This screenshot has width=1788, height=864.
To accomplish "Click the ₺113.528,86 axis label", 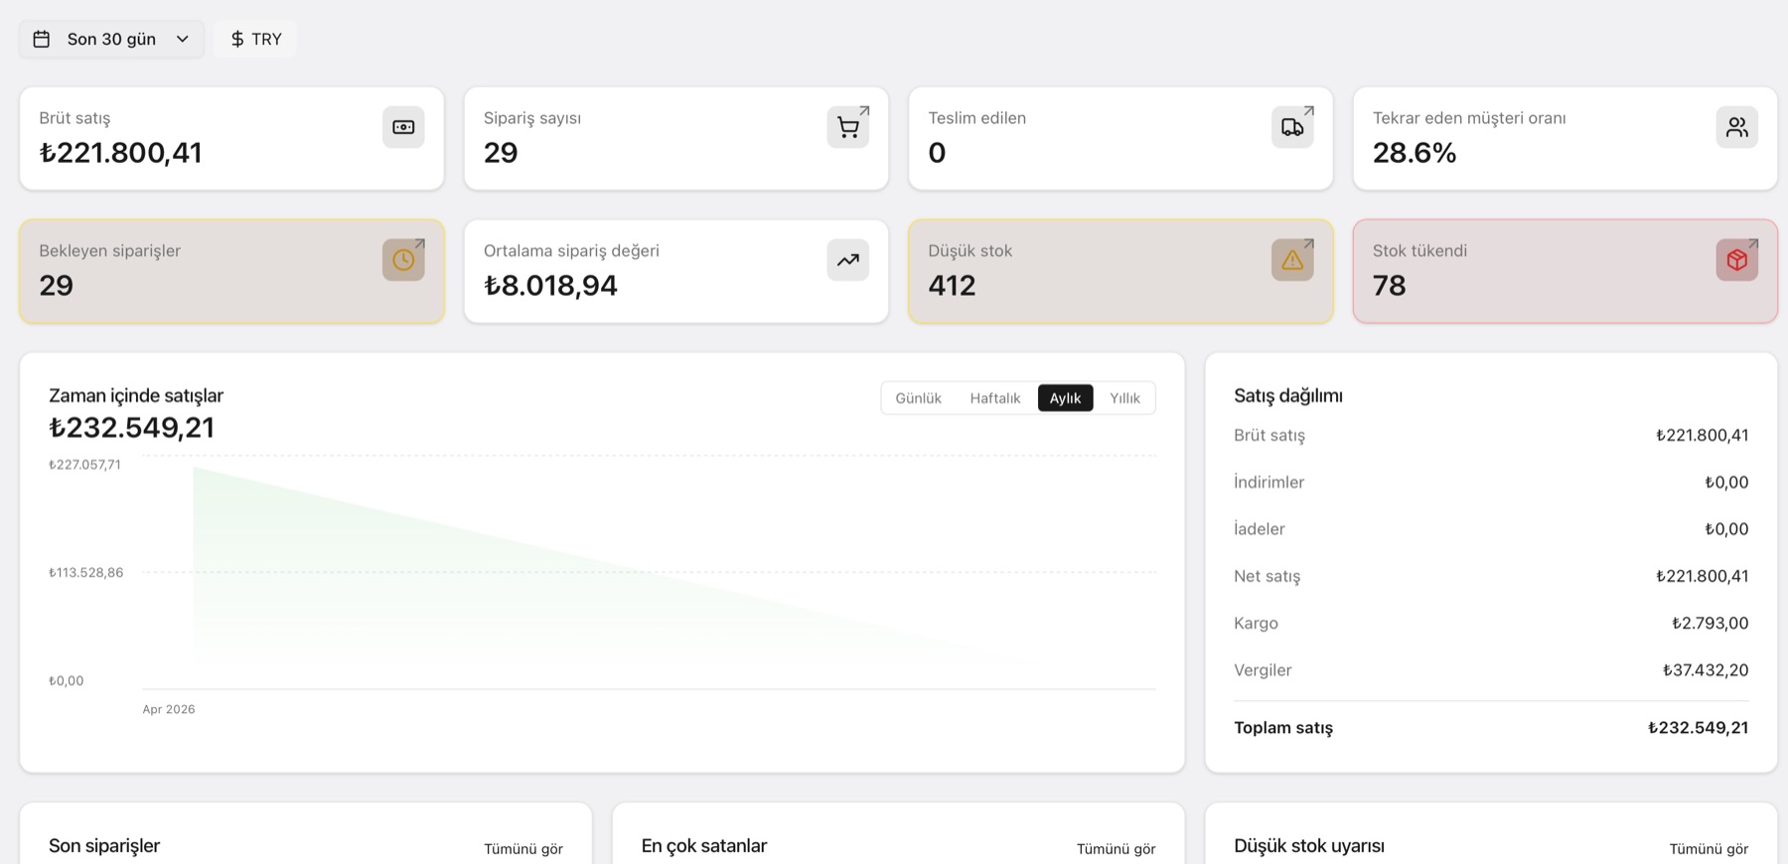I will pos(85,573).
